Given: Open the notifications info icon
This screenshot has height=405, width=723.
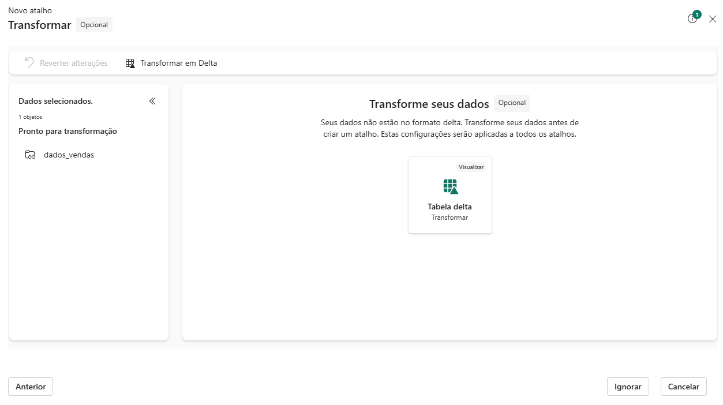Looking at the screenshot, I should [692, 18].
